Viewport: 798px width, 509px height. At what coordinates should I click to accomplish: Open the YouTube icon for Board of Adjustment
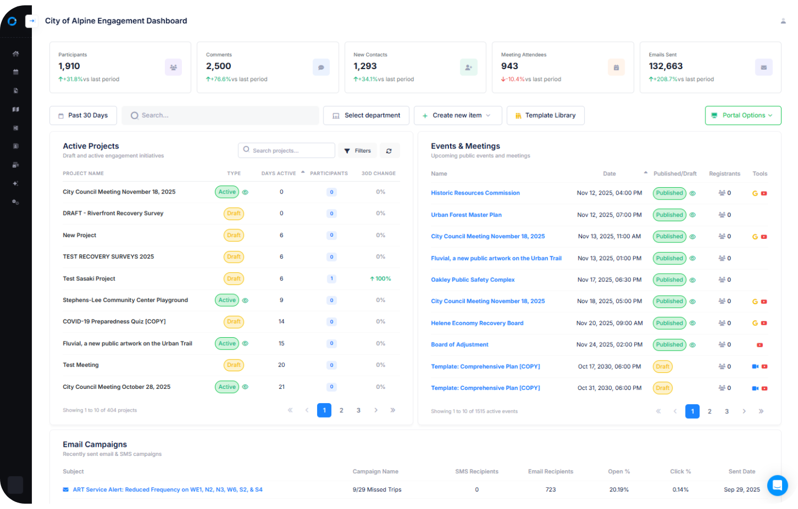760,345
